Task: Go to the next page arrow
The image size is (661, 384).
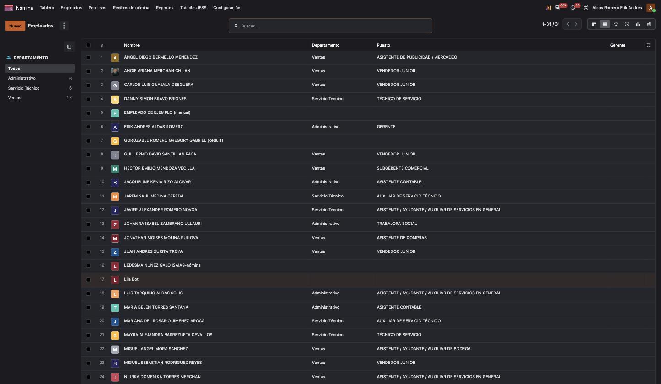Action: [x=576, y=24]
